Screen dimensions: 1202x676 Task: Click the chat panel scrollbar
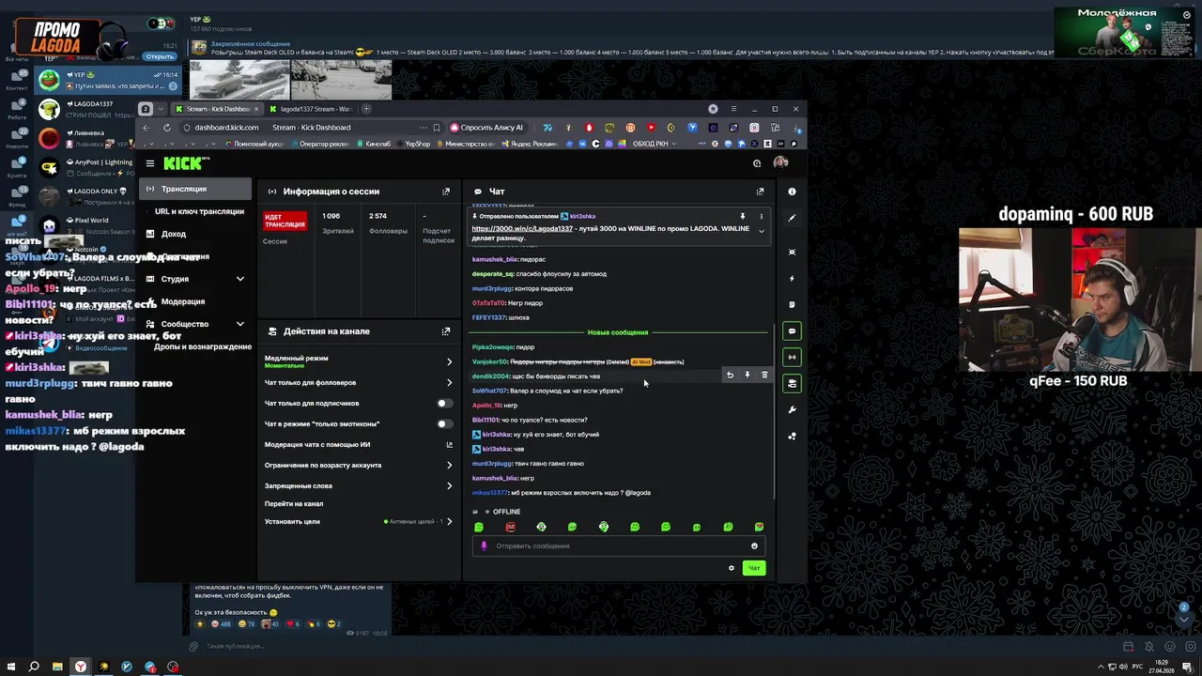pos(775,413)
